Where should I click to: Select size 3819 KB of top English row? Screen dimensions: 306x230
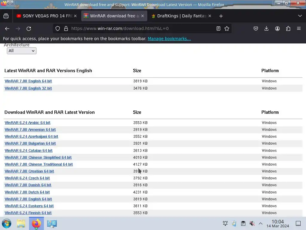tap(140, 81)
